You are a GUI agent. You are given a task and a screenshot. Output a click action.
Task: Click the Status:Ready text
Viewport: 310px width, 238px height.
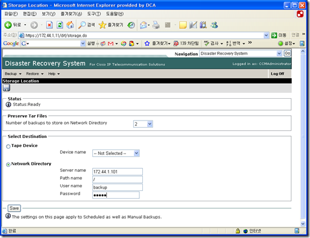27,104
